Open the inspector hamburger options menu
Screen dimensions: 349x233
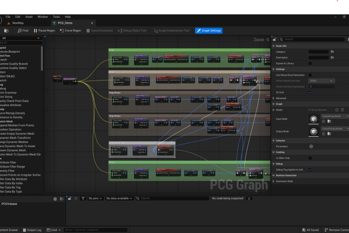pos(249,198)
